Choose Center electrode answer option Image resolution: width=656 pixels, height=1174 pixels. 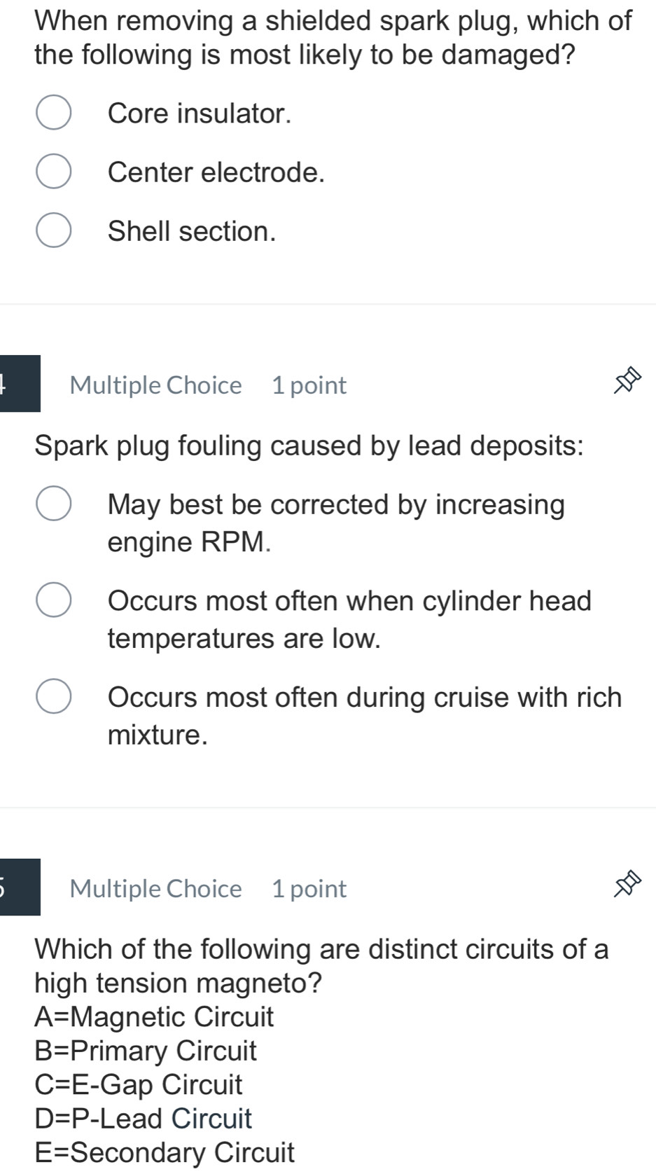pyautogui.click(x=55, y=170)
